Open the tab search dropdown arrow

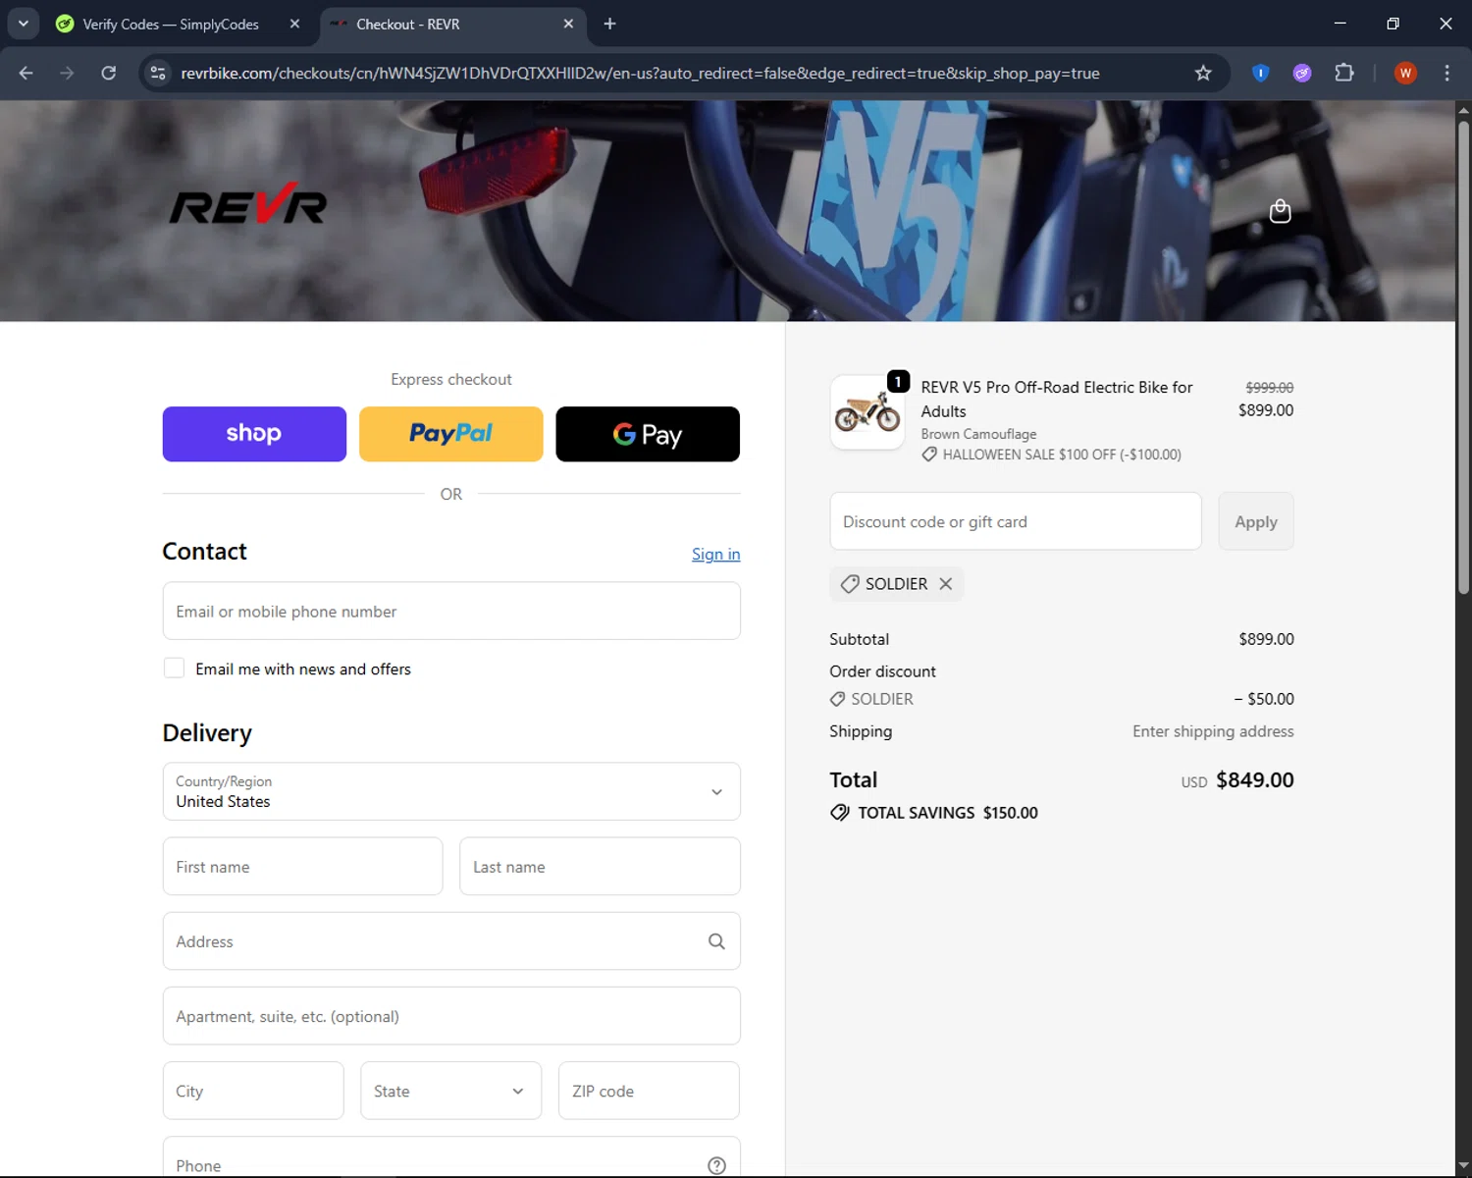23,24
